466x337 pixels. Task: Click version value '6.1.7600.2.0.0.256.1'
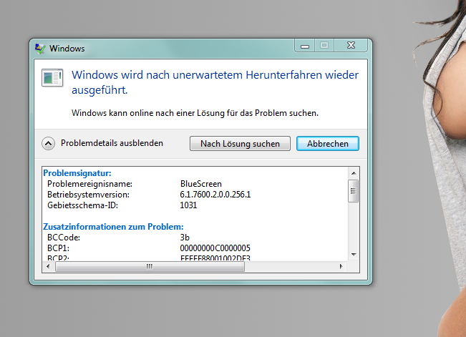click(215, 195)
